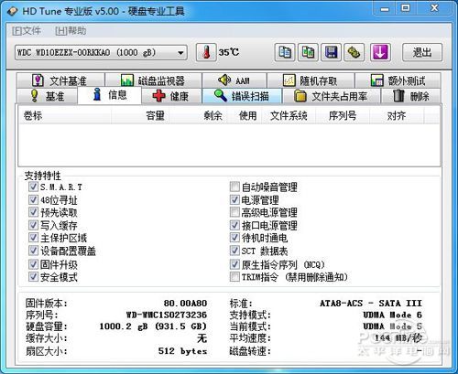Click the capacity value 1000.2 gB (931.5 GB)
458x374 pixels.
[x=153, y=326]
